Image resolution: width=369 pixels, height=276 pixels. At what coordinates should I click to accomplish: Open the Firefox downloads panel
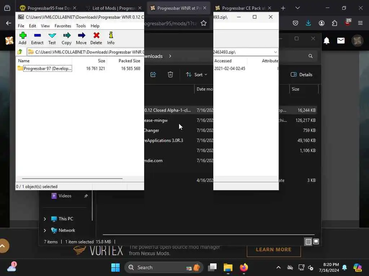[308, 23]
